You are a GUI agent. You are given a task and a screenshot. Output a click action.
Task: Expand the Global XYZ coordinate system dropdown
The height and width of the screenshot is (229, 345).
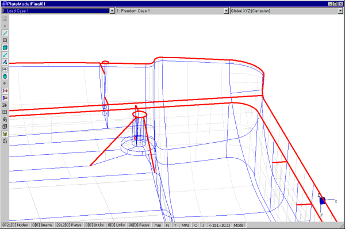[x=340, y=11]
